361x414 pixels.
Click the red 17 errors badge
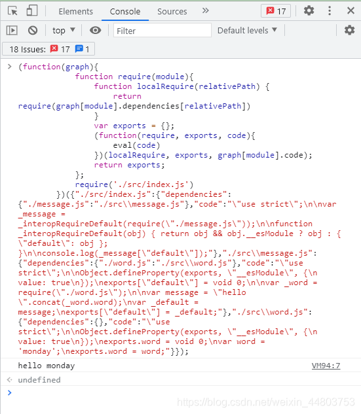276,11
